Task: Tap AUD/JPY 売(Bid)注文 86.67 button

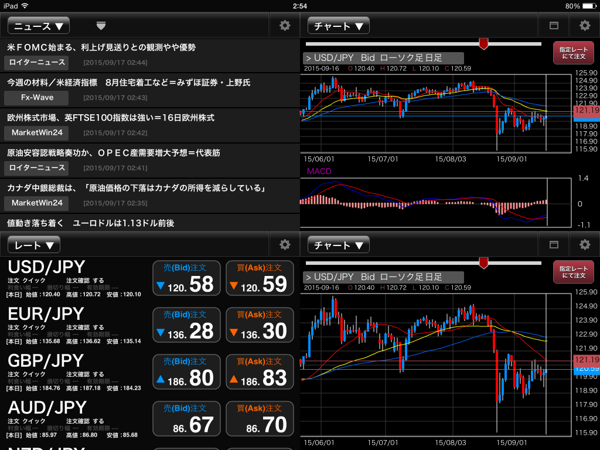Action: [x=186, y=418]
